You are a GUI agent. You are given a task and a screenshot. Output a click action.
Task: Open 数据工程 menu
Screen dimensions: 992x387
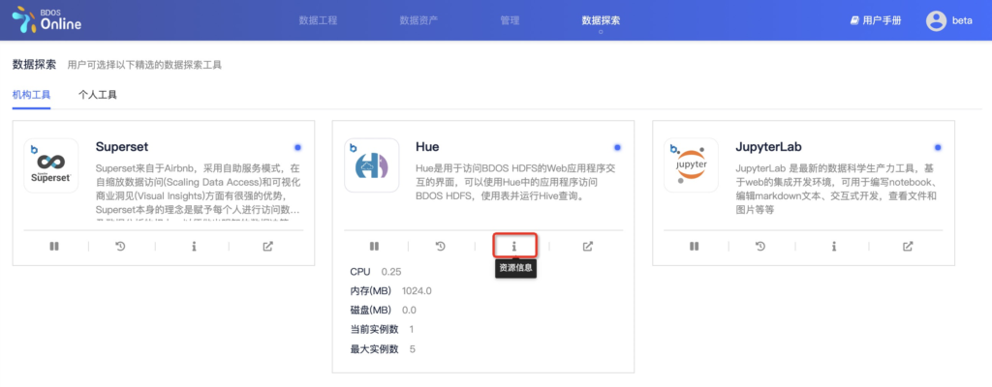click(318, 20)
